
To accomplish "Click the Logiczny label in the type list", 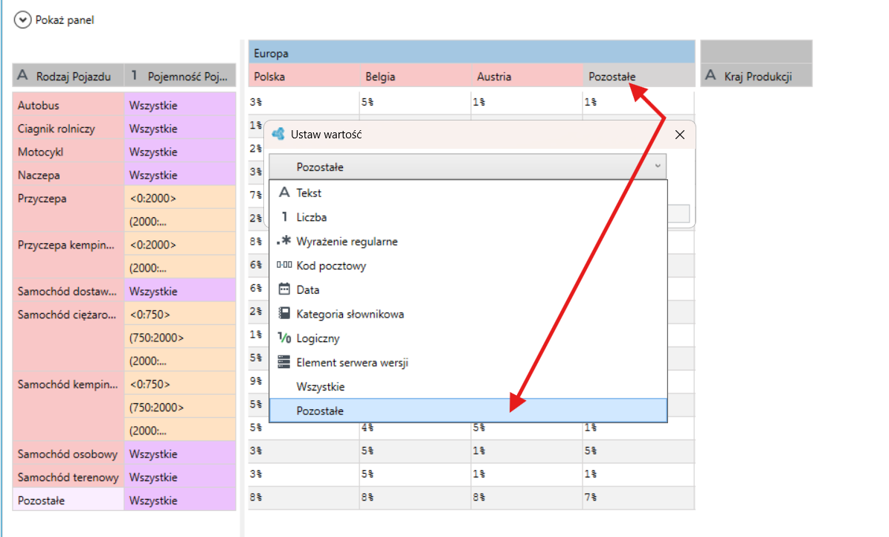I will (x=318, y=338).
